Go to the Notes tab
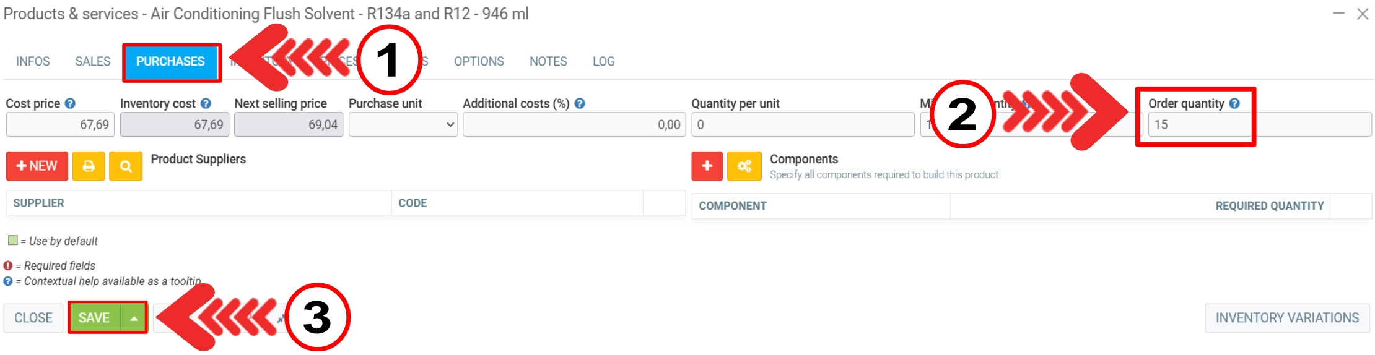Screen dimensions: 1375x355 [548, 61]
